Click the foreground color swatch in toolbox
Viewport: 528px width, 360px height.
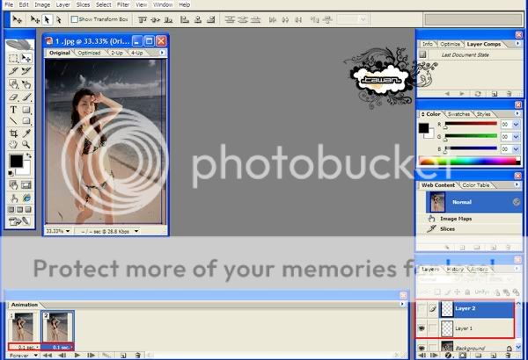coord(15,161)
